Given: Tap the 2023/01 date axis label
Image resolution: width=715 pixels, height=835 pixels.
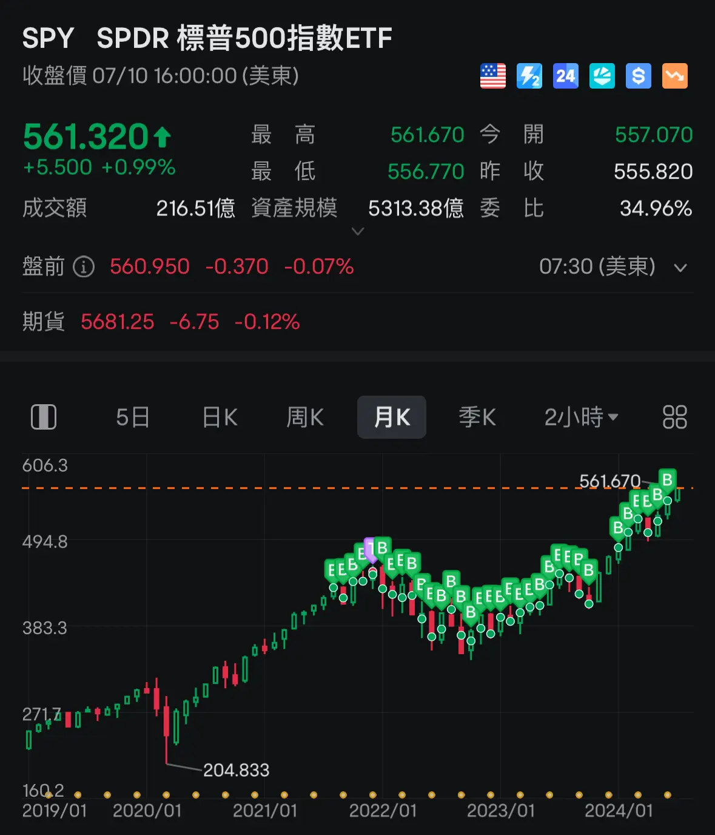Looking at the screenshot, I should (x=501, y=811).
